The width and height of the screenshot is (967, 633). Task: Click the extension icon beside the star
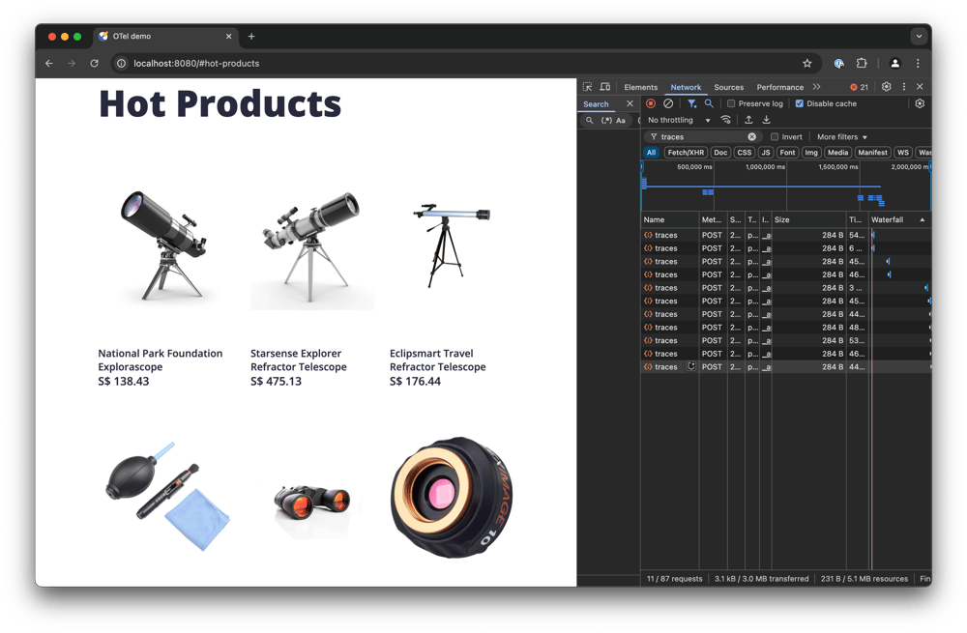pyautogui.click(x=838, y=63)
